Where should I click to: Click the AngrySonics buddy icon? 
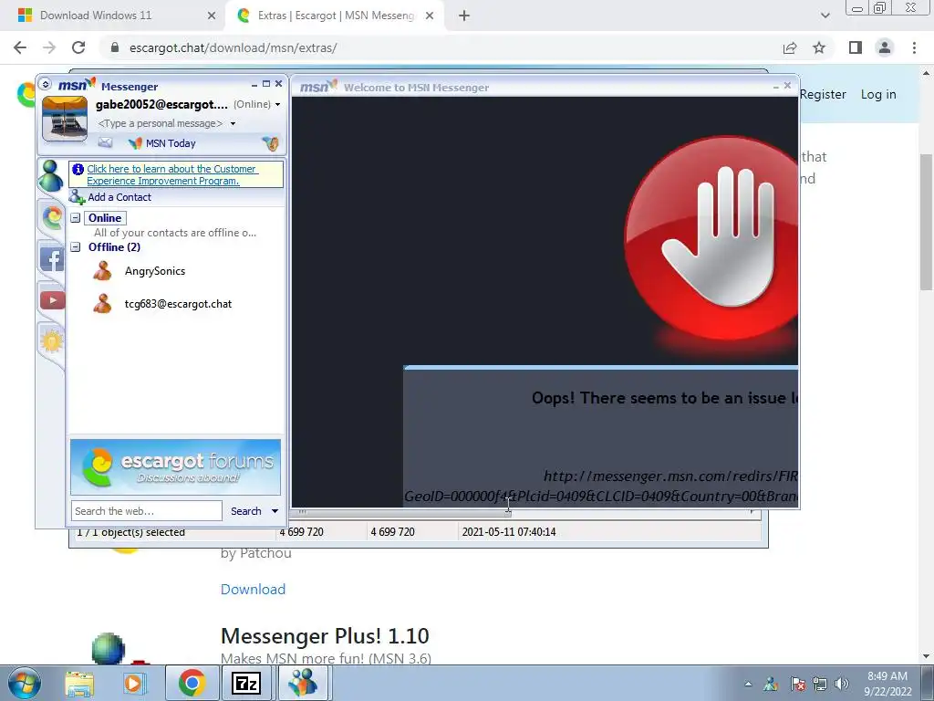(x=102, y=270)
